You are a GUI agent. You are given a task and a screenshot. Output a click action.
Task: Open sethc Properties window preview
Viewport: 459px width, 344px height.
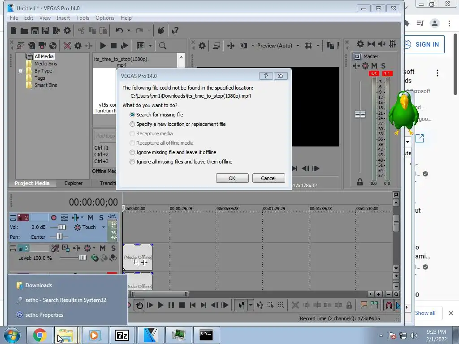(x=44, y=315)
